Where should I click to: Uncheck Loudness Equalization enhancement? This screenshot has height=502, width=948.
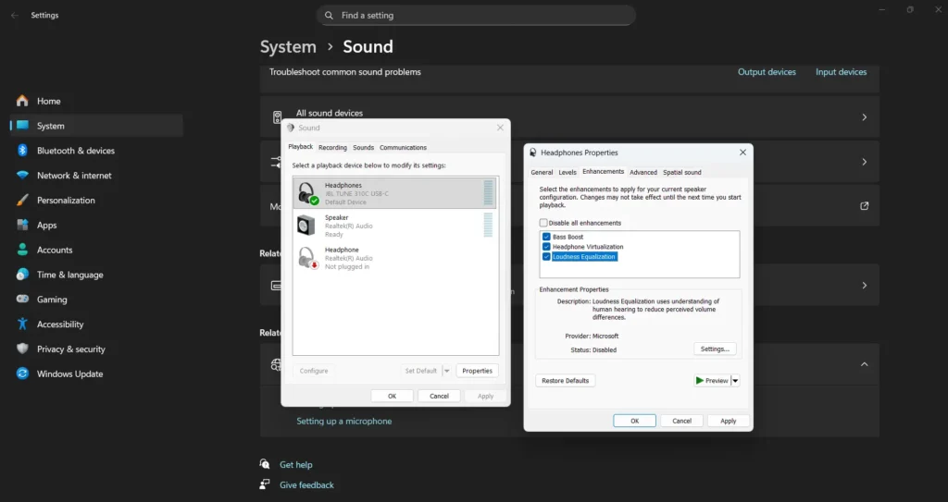click(x=546, y=257)
